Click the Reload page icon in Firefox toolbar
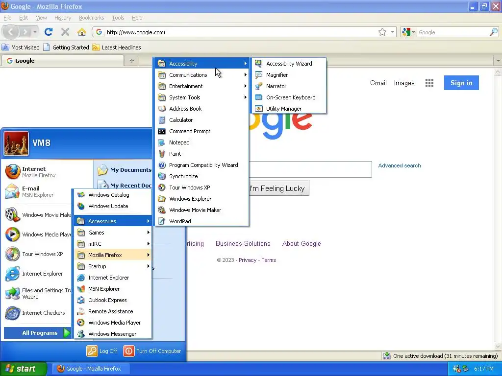Viewport: 502px width, 376px height. (x=49, y=32)
